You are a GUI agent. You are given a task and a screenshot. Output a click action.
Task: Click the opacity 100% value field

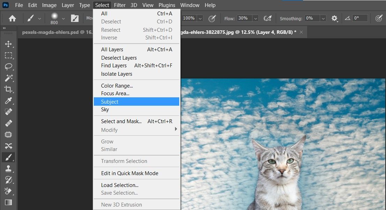click(189, 18)
